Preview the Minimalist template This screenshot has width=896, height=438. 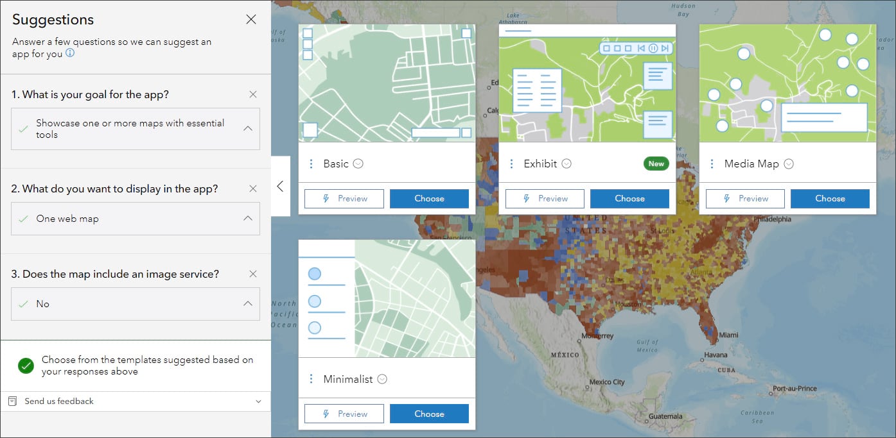coord(344,414)
